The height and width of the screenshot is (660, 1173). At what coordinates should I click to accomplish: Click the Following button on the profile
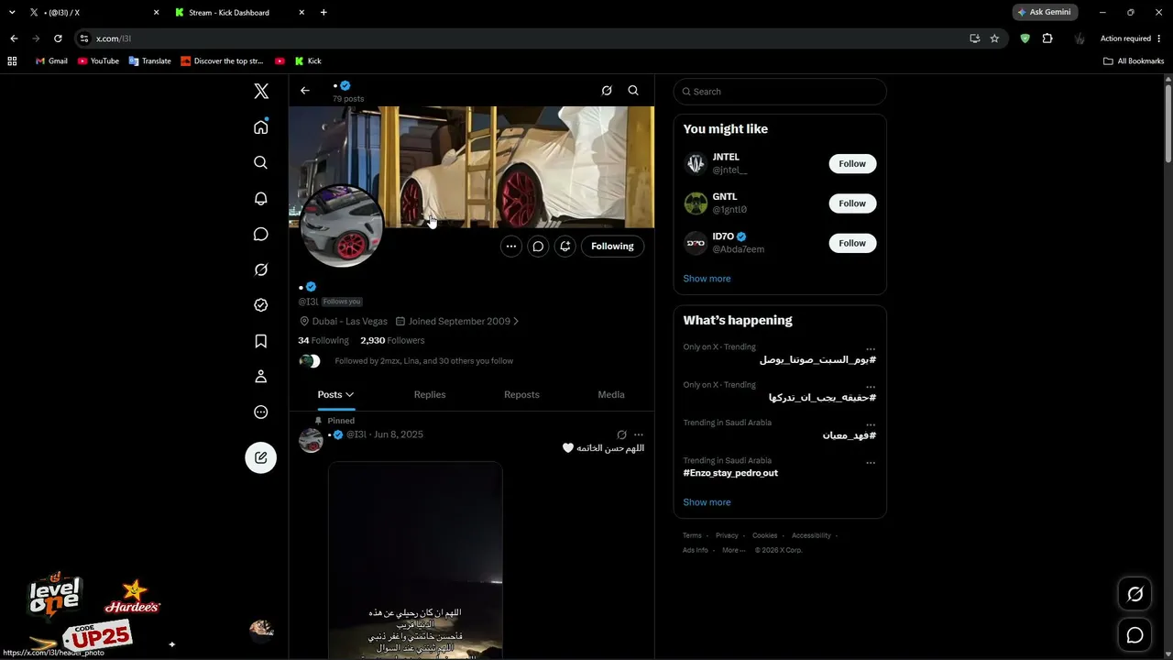[x=612, y=246]
